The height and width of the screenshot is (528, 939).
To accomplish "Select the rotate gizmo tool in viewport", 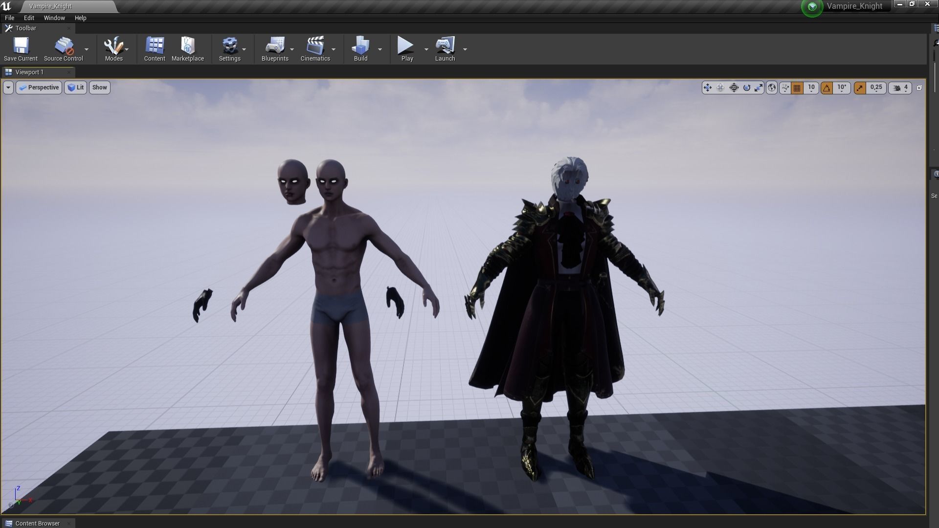I will pos(746,88).
